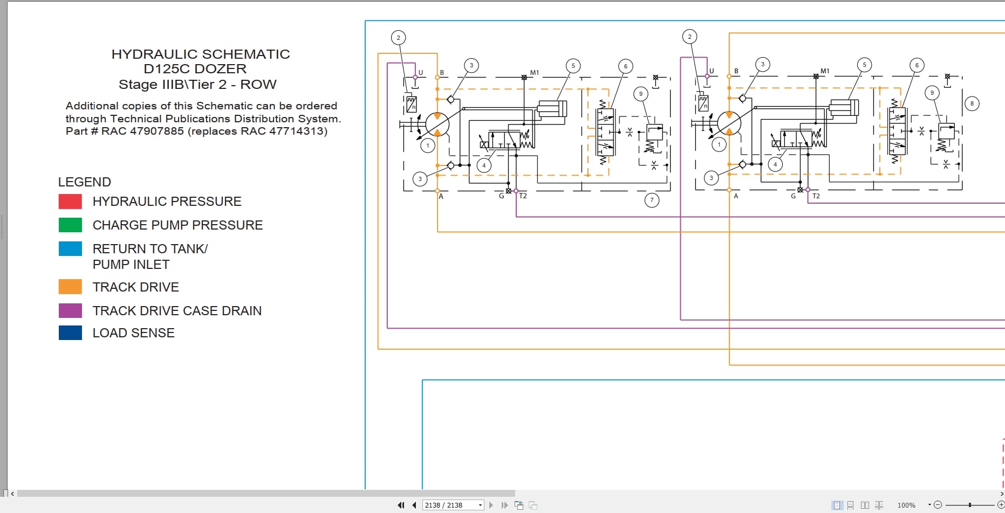1005x513 pixels.
Task: Jump to the last page
Action: [504, 505]
